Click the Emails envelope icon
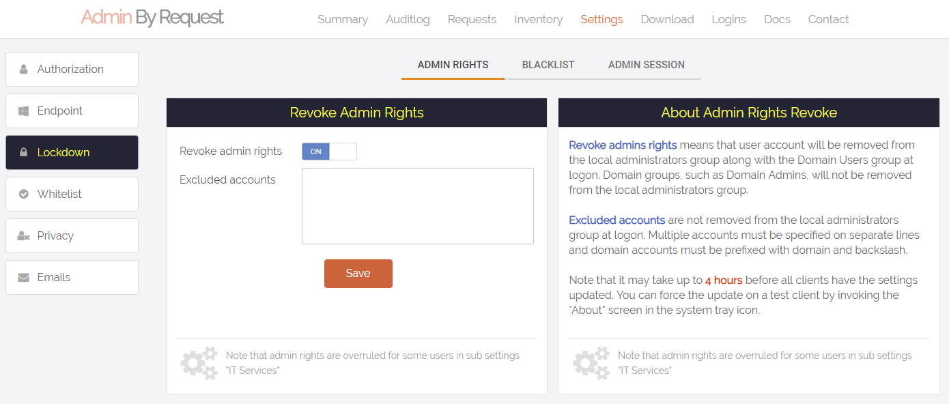Screen dimensions: 949x404 click(x=24, y=278)
